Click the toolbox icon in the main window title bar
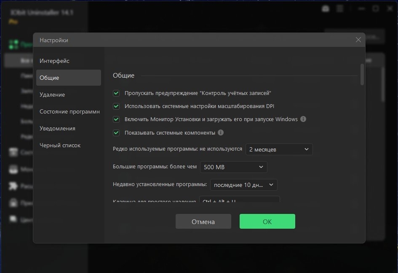Screen dimensions: 398x273 326,9
